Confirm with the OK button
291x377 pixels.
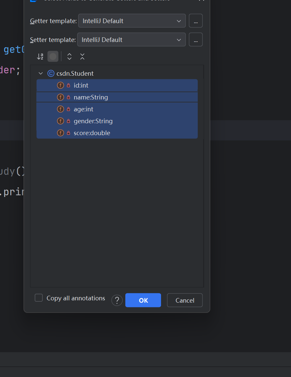(x=143, y=300)
